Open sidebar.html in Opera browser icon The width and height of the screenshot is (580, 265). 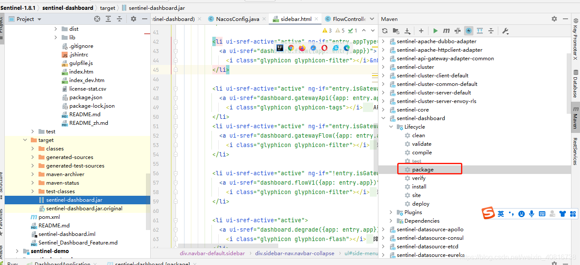(324, 48)
